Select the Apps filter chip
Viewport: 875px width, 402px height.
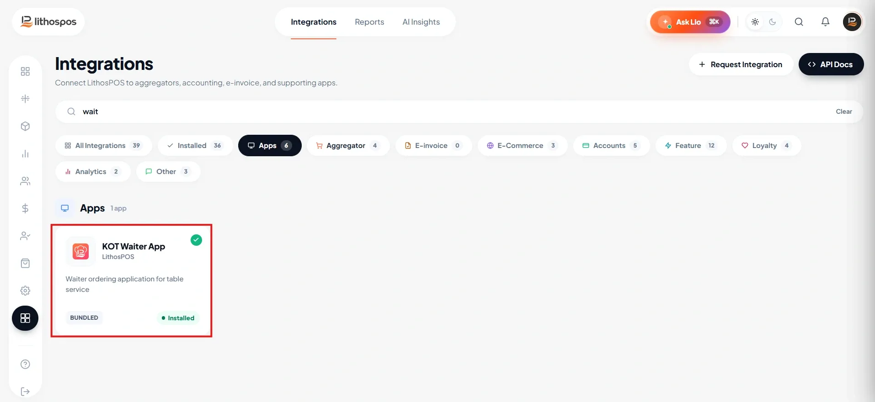270,146
